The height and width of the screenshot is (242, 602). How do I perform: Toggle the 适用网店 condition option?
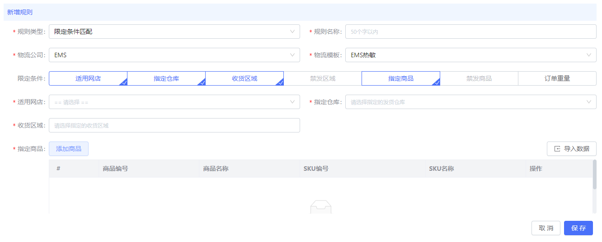tap(88, 78)
